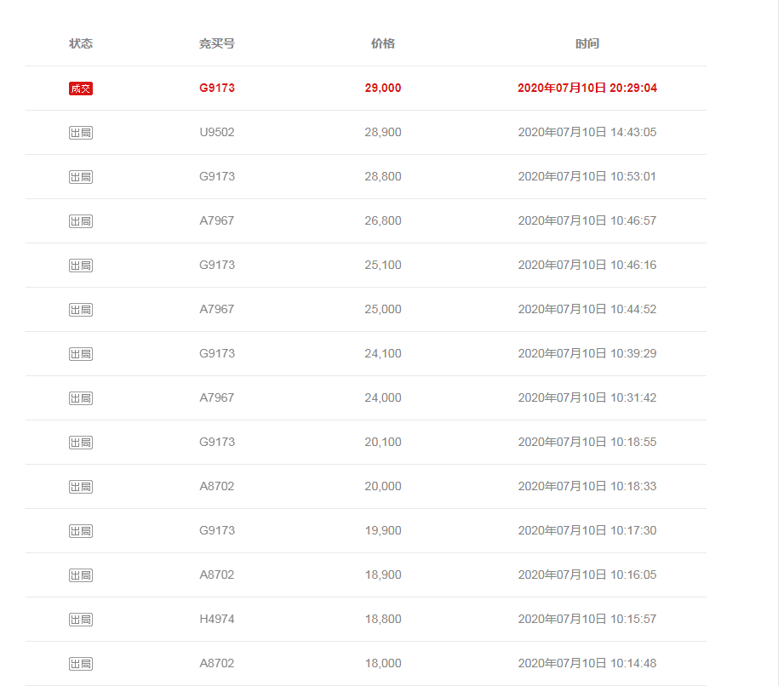This screenshot has height=686, width=784.
Task: Select the winning bidder number G9173 in red
Action: click(217, 89)
